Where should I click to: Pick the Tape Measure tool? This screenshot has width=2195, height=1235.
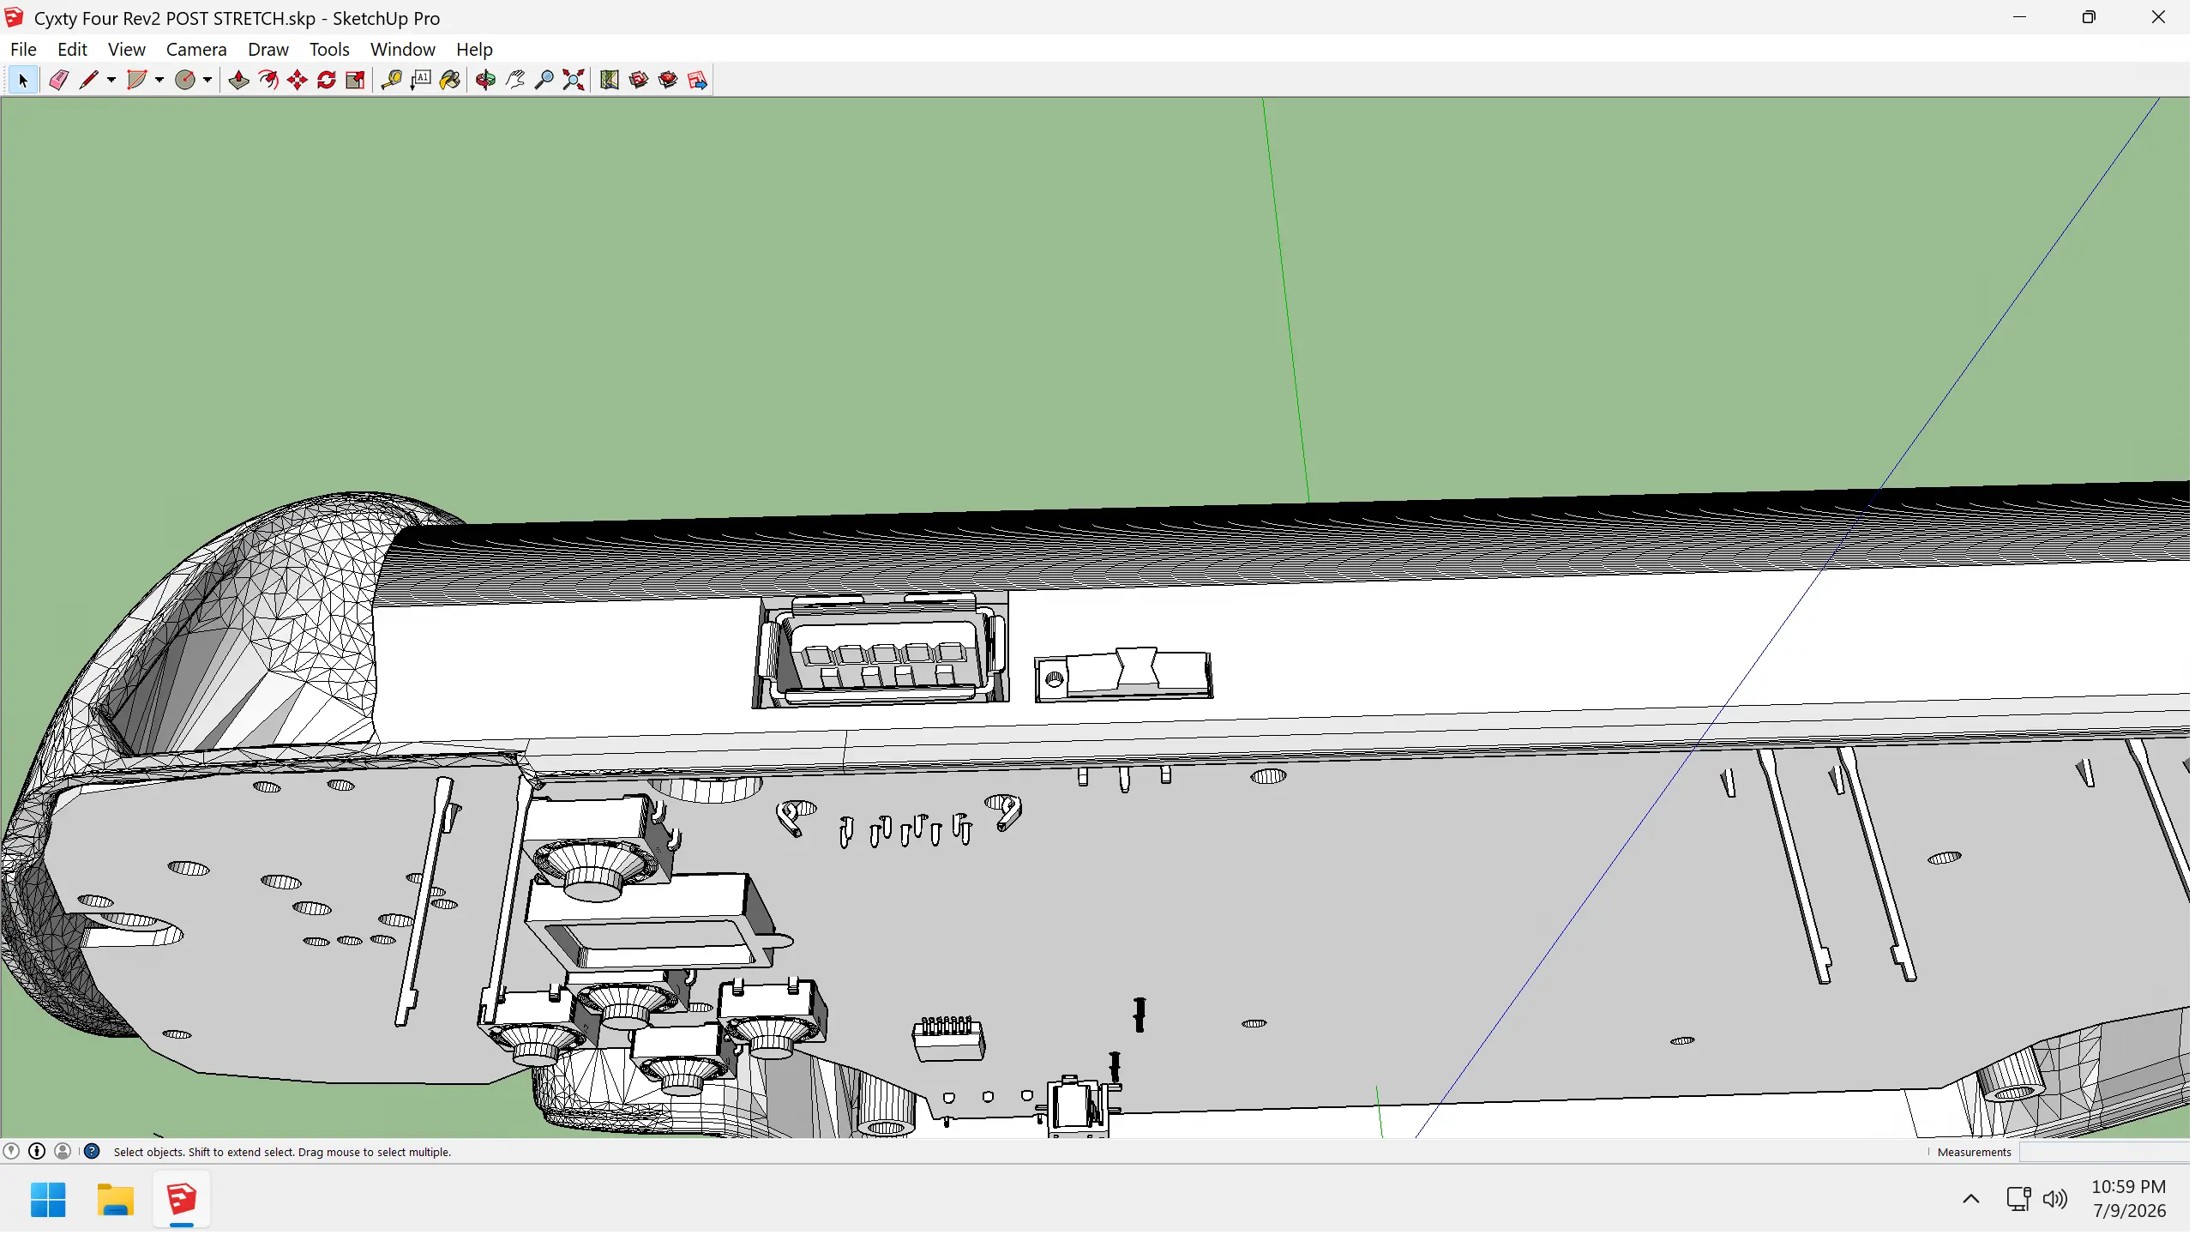pyautogui.click(x=391, y=81)
